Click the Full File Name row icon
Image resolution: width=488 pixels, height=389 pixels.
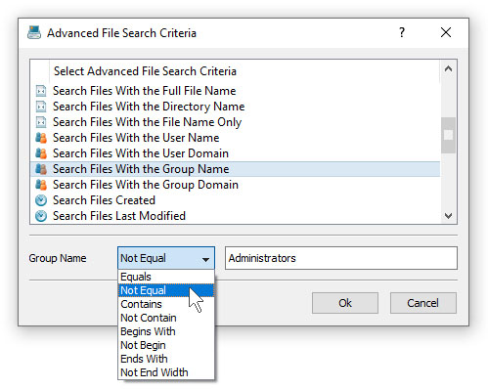(41, 91)
